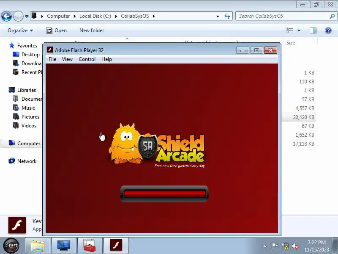Create a New folder

coord(92,30)
